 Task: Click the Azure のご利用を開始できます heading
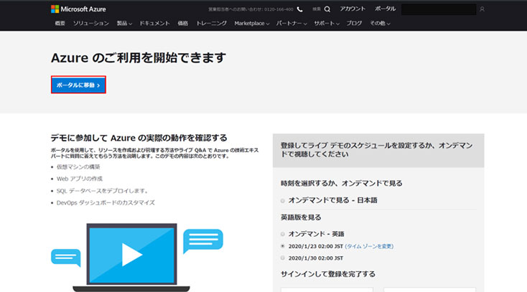coord(139,58)
